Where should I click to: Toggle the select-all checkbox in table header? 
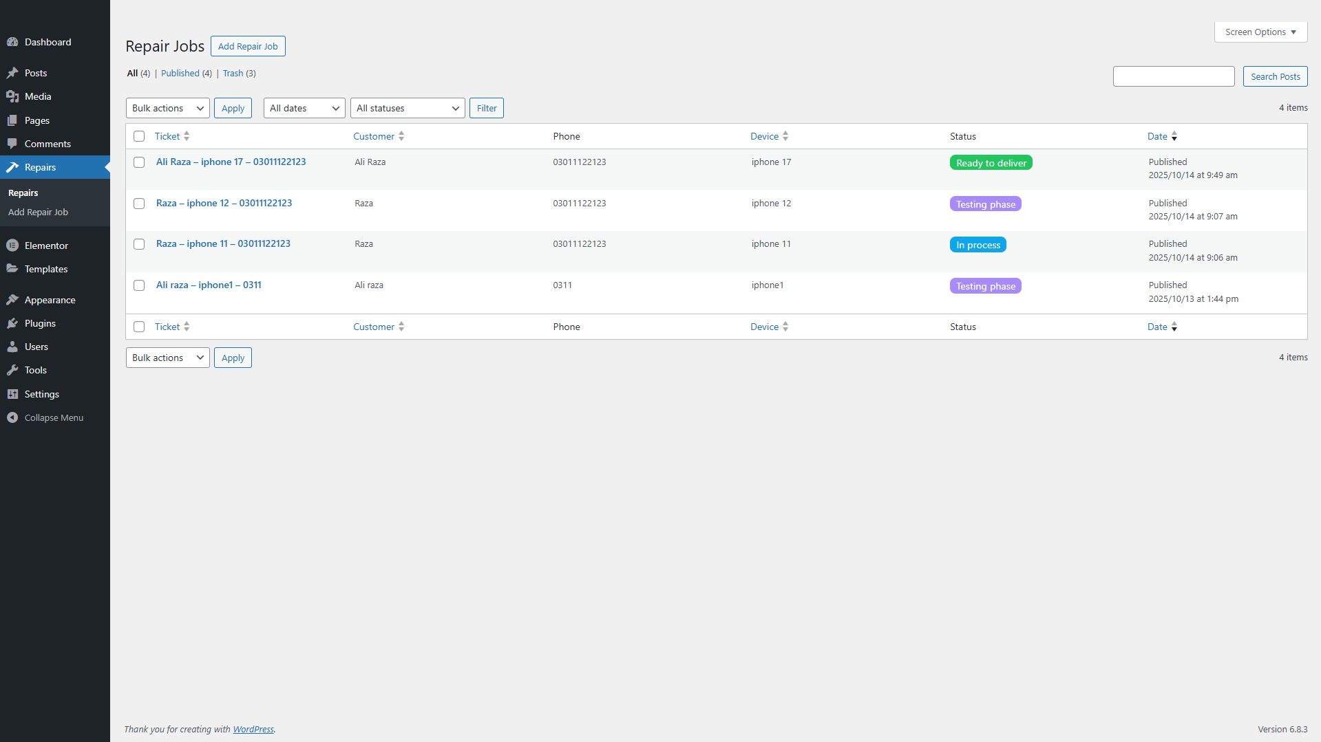(x=139, y=136)
